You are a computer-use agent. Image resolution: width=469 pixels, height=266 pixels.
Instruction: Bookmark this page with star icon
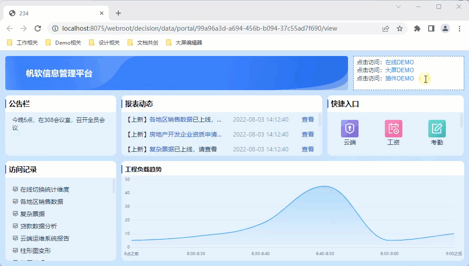click(x=400, y=28)
